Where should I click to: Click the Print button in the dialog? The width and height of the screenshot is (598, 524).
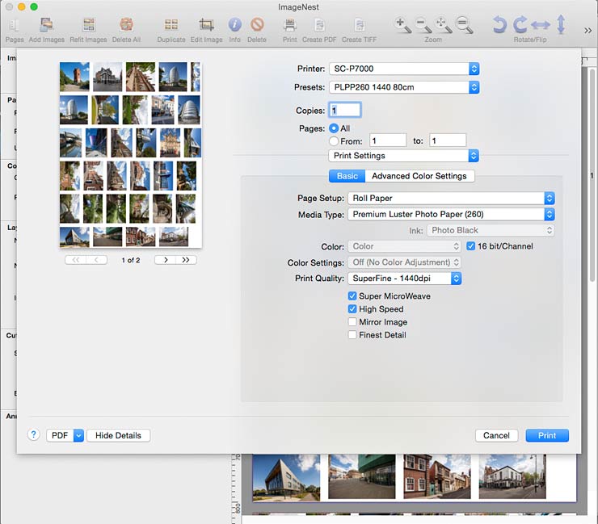tap(547, 435)
